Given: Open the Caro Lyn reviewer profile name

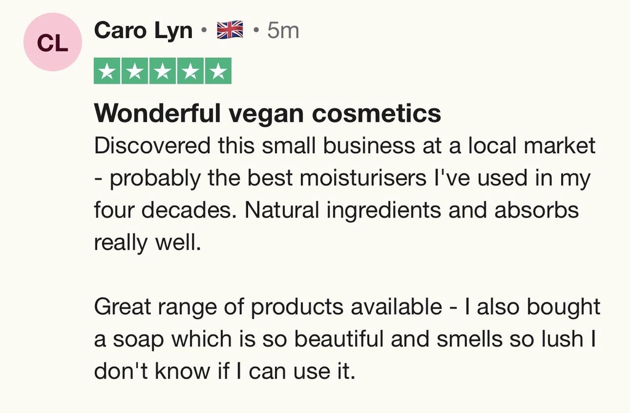Looking at the screenshot, I should click(x=143, y=31).
